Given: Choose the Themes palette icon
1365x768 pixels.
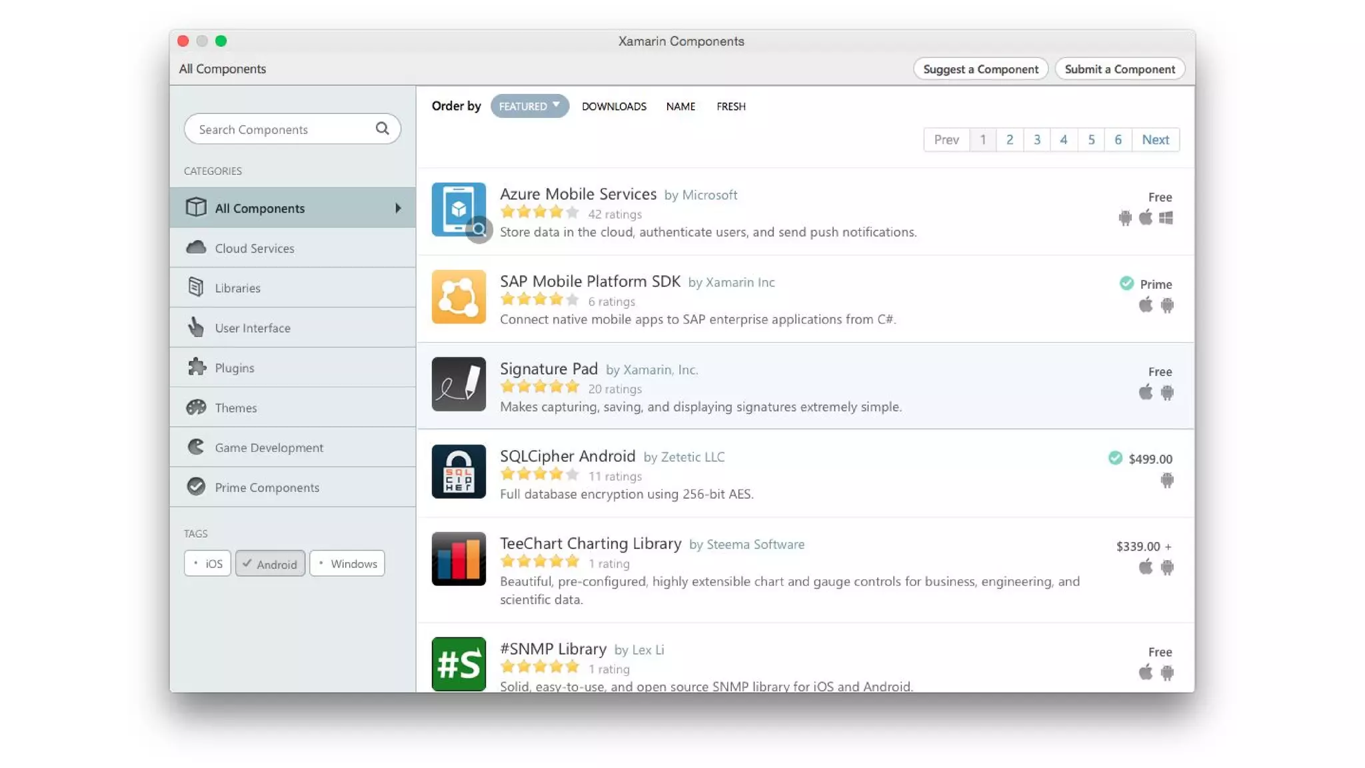Looking at the screenshot, I should 196,407.
